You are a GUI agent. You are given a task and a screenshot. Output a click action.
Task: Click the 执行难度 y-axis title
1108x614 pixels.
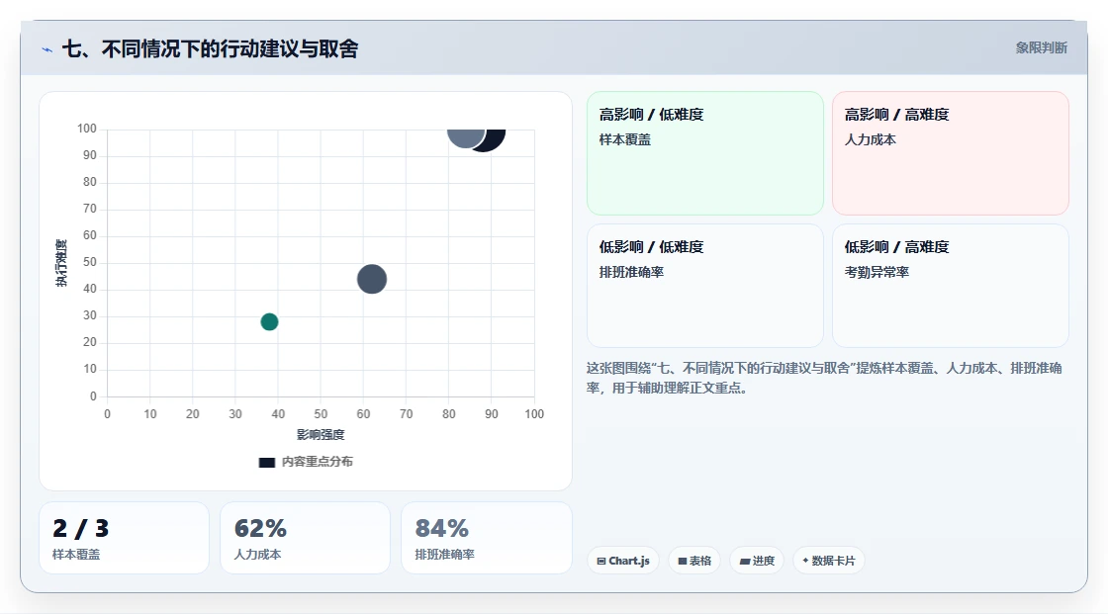click(x=61, y=263)
